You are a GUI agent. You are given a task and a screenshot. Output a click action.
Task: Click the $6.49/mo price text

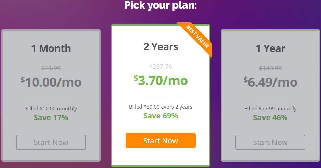coord(270,82)
